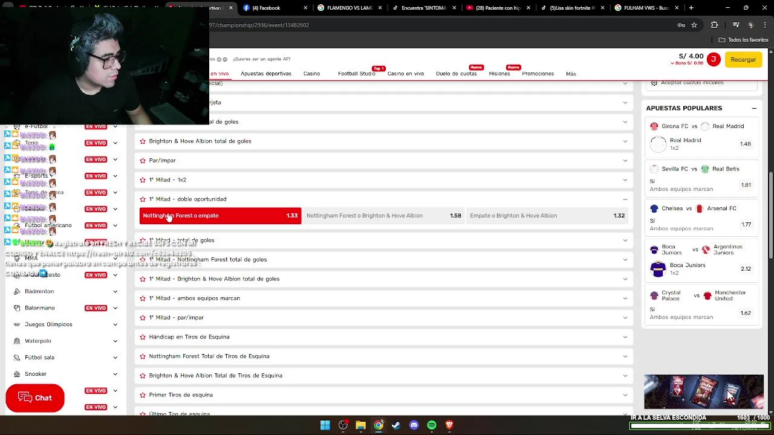Screen dimensions: 774x435
Task: Open the browser extensions puzzle icon
Action: coord(715,25)
